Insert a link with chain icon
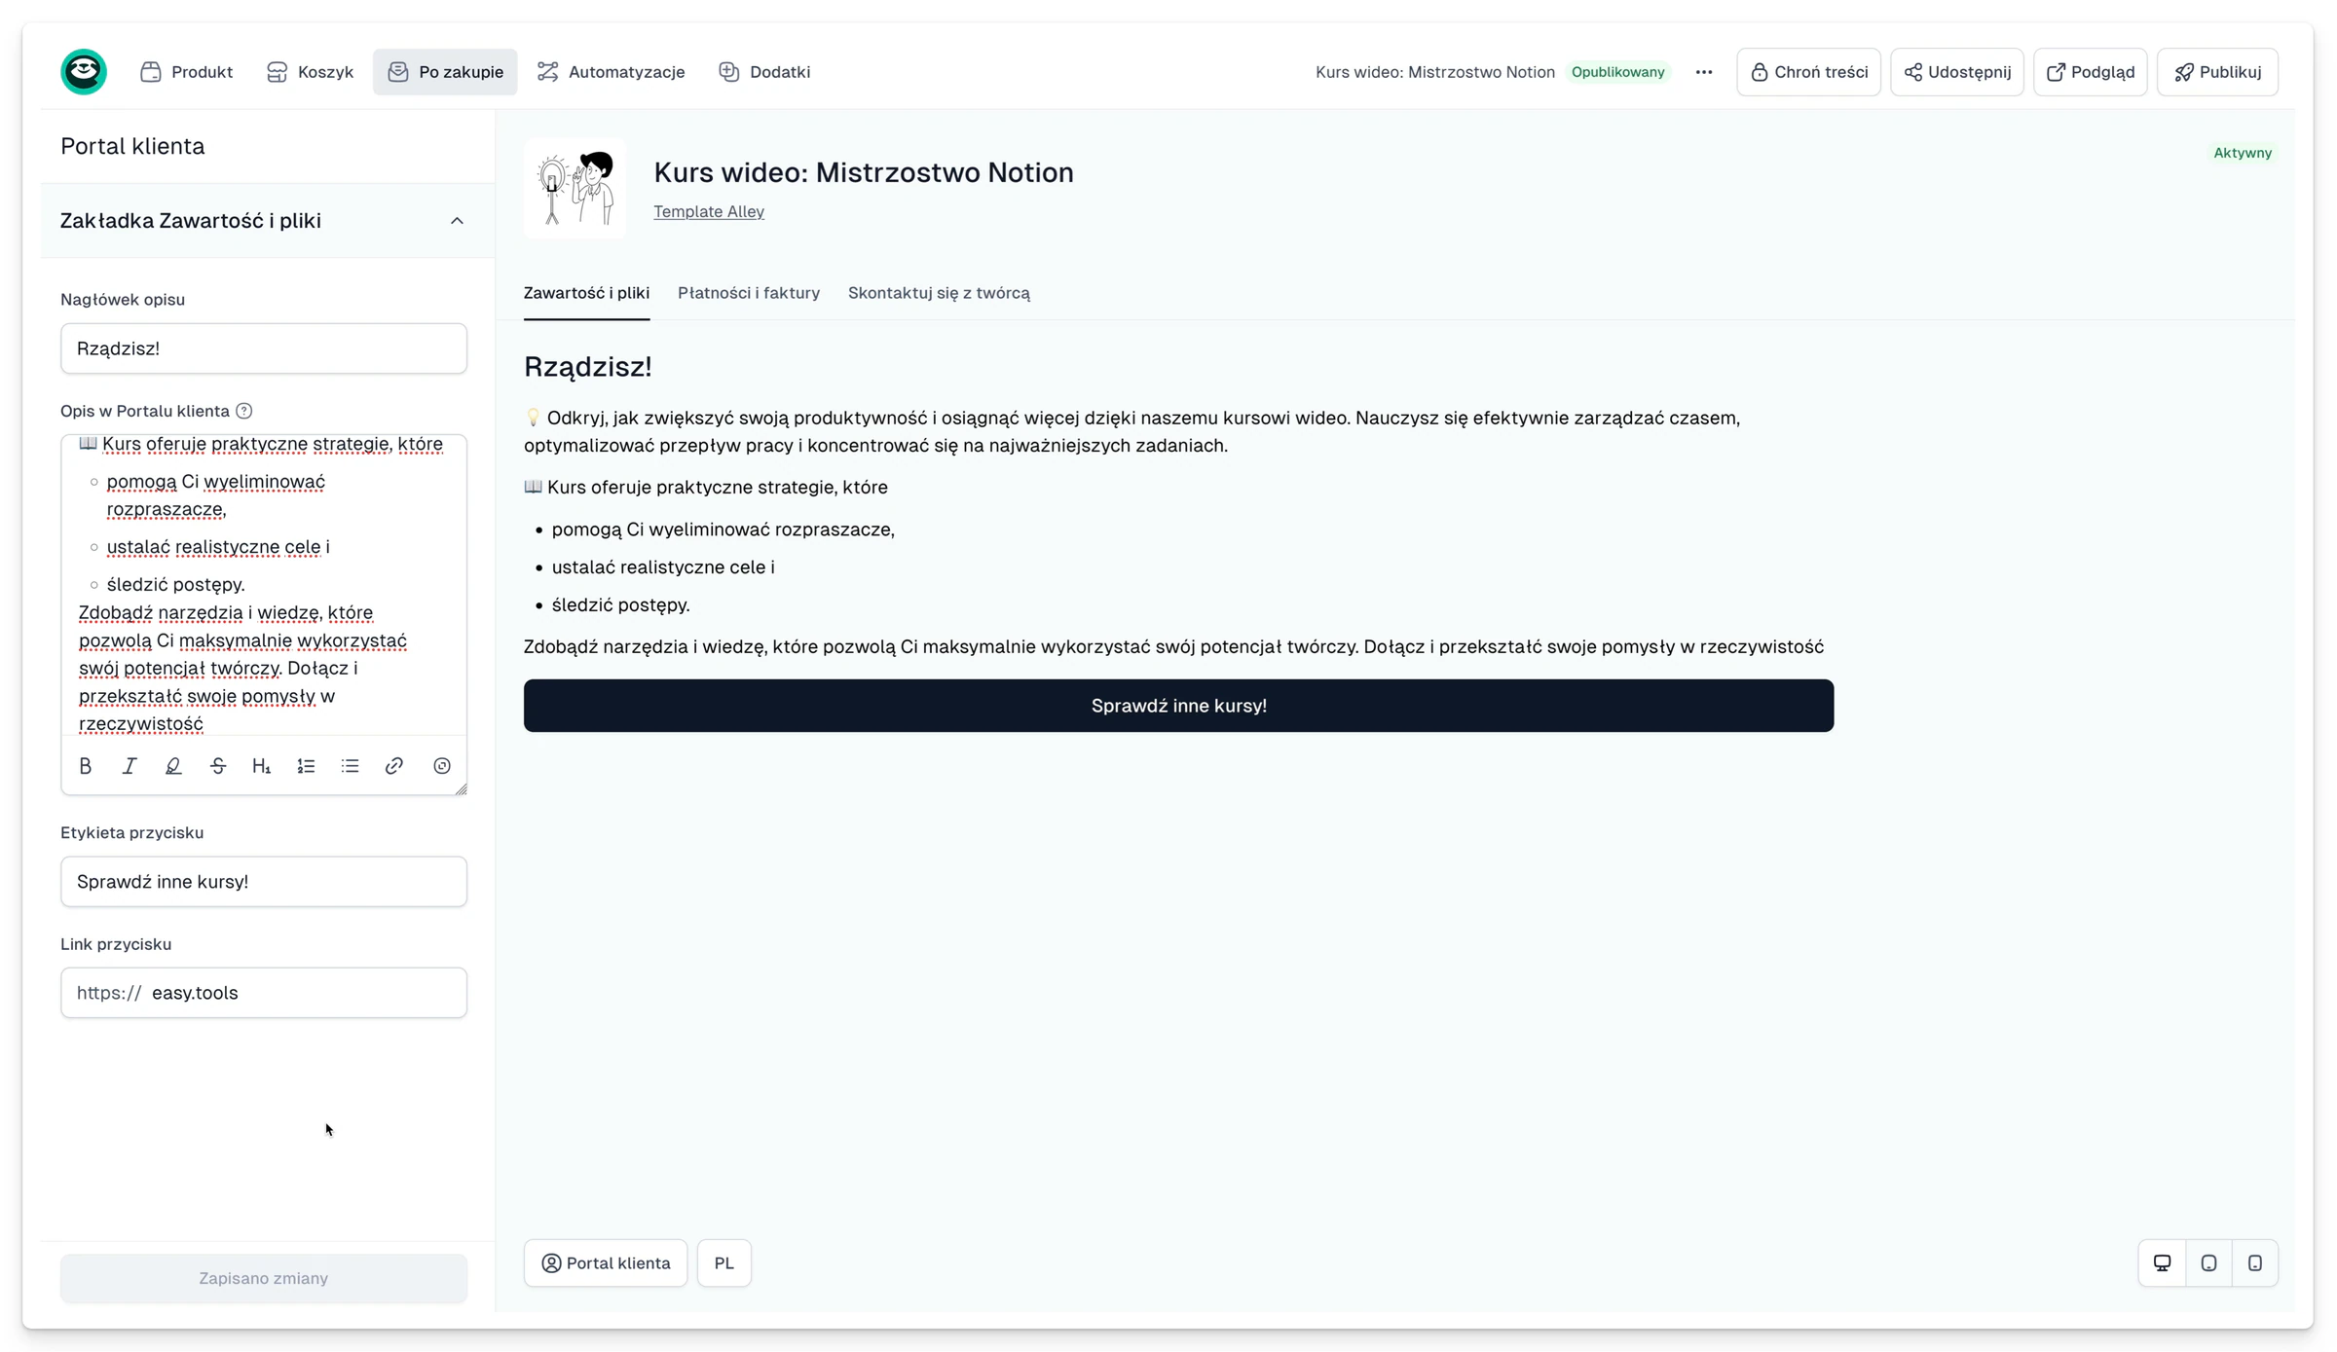Image resolution: width=2337 pixels, height=1352 pixels. tap(394, 766)
